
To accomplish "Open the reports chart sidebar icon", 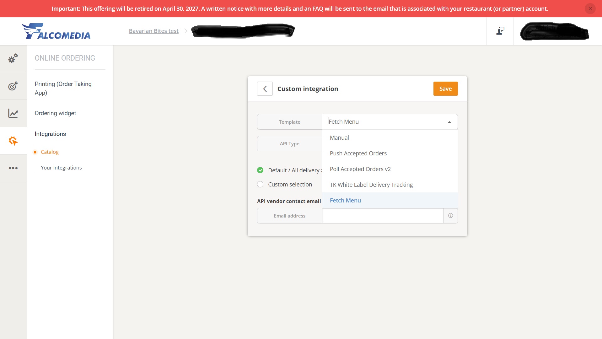I will [x=13, y=113].
